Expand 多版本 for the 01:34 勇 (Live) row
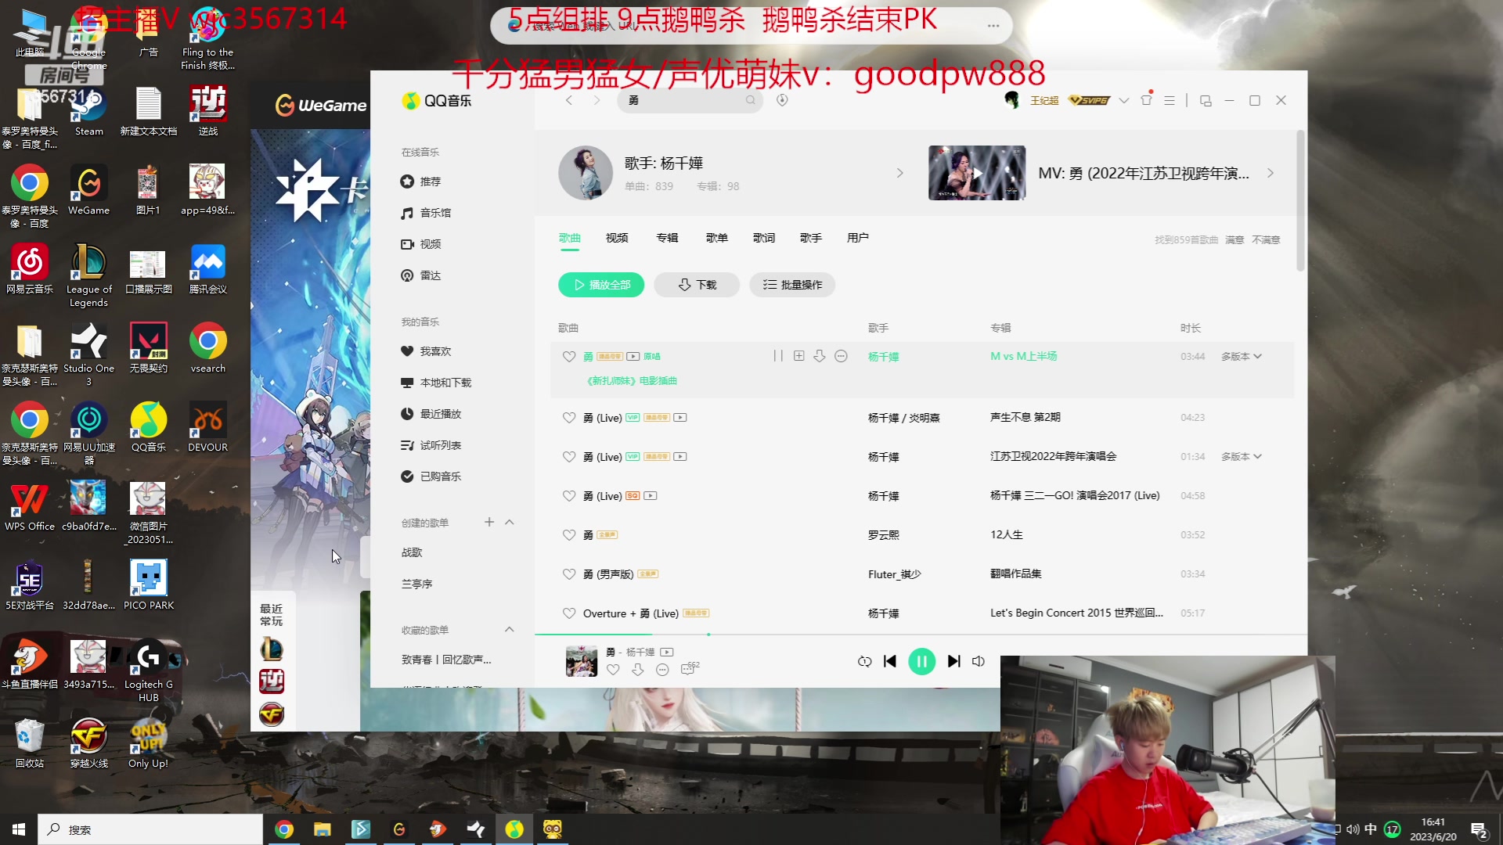The width and height of the screenshot is (1503, 845). click(x=1242, y=456)
